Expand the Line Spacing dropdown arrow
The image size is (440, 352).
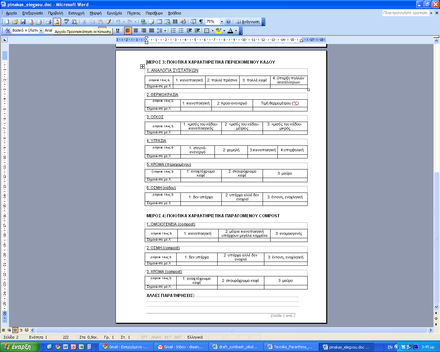[165, 31]
